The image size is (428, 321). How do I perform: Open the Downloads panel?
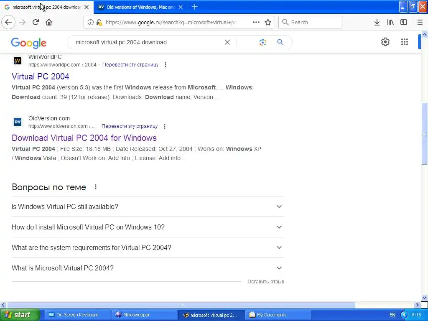[377, 22]
